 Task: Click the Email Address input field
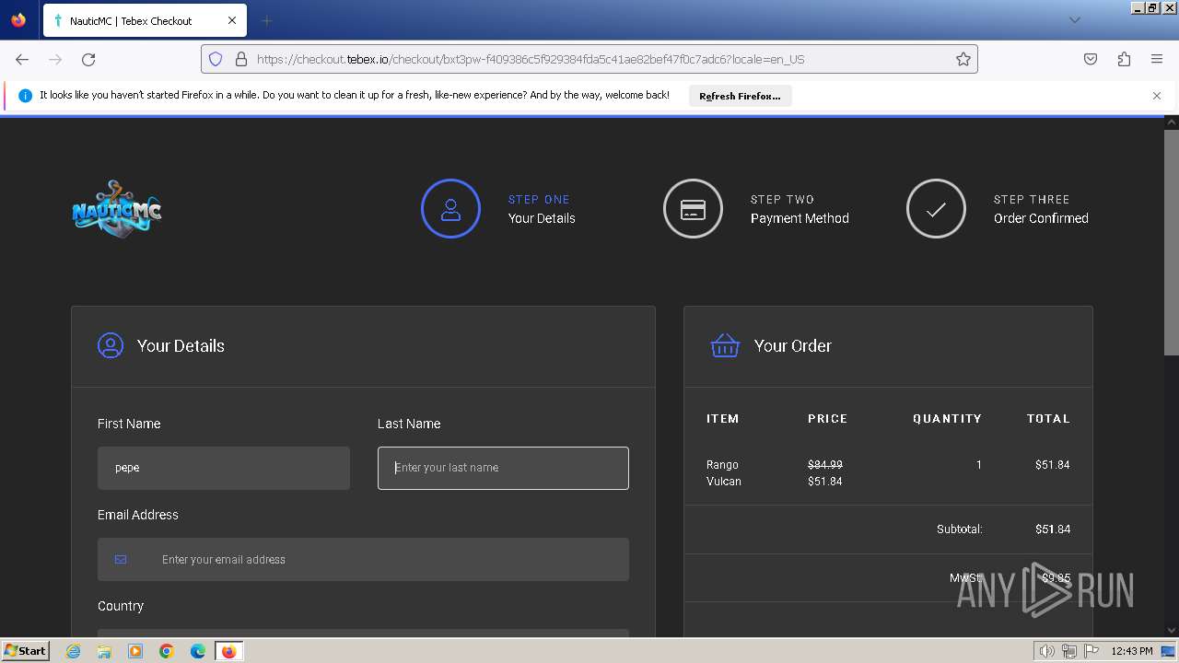point(363,560)
